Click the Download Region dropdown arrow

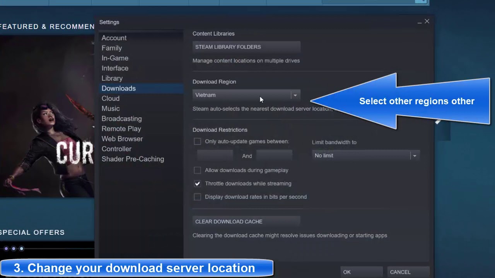[295, 95]
